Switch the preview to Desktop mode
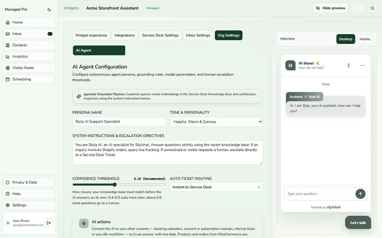Viewport: 382px width, 238px height. (346, 39)
